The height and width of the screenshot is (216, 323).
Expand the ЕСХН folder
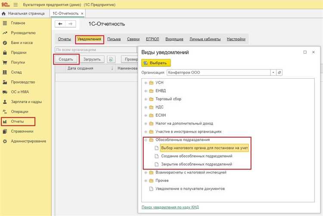pos(146,116)
